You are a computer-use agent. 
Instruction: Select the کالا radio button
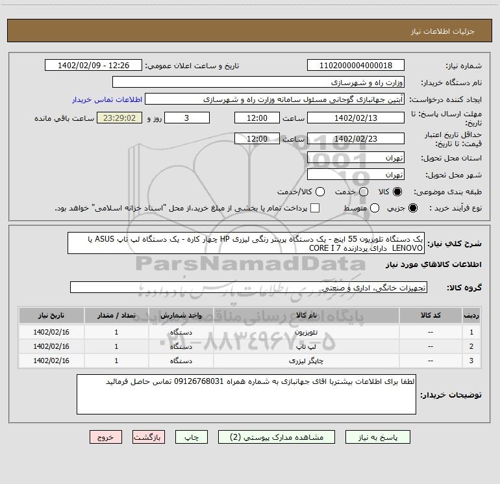pos(397,192)
